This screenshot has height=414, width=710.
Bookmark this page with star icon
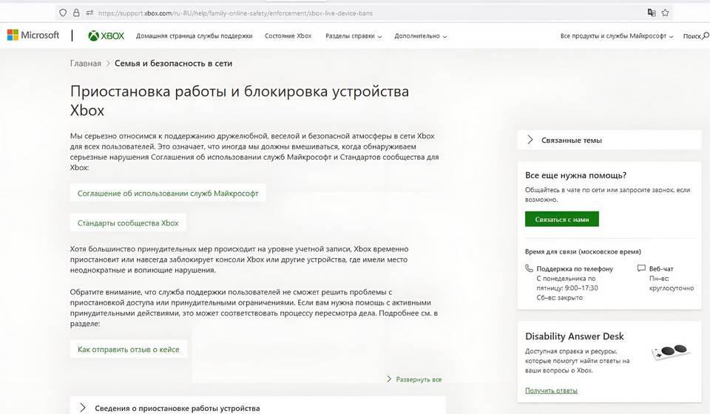(665, 13)
